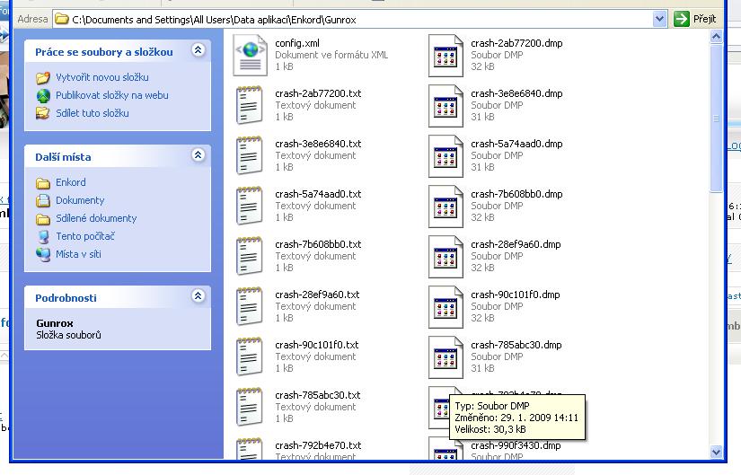The image size is (741, 475).
Task: Select the crash-2ab77200.dmp file icon
Action: coord(445,55)
